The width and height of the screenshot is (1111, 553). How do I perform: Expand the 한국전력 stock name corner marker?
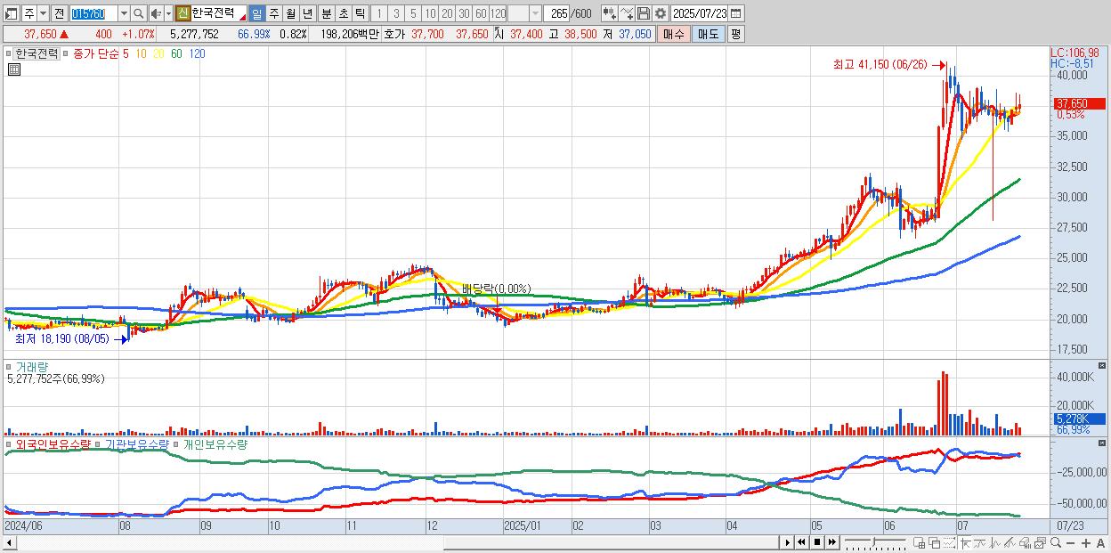point(242,18)
